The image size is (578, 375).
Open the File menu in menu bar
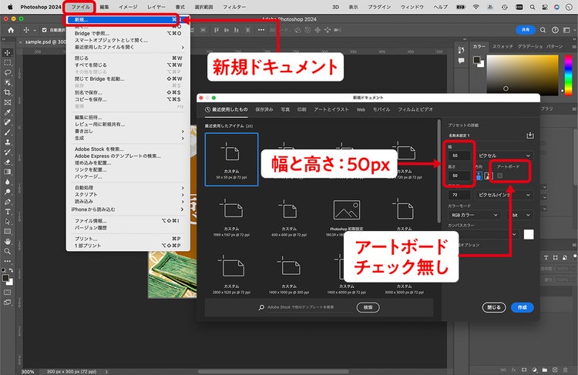[80, 7]
